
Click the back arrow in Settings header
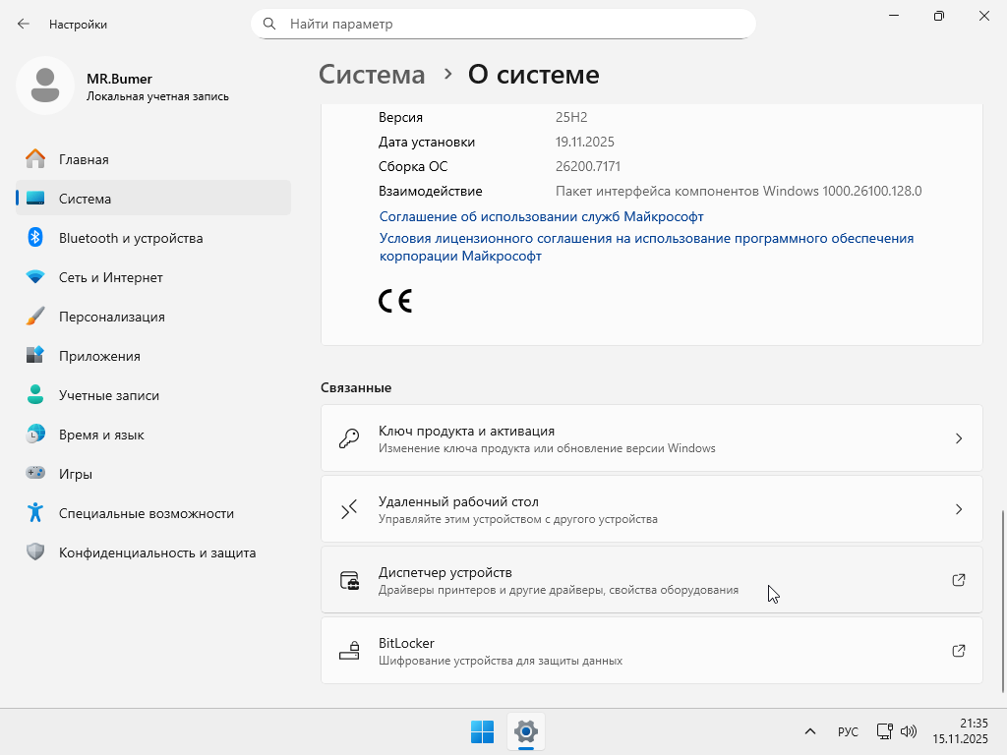24,24
